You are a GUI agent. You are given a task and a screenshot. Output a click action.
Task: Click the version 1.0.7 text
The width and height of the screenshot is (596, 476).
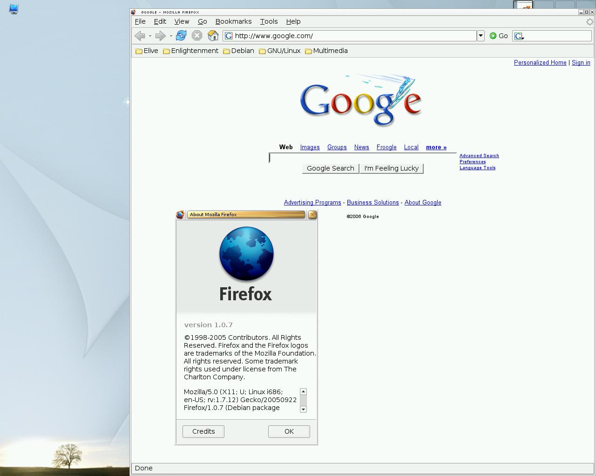point(208,325)
